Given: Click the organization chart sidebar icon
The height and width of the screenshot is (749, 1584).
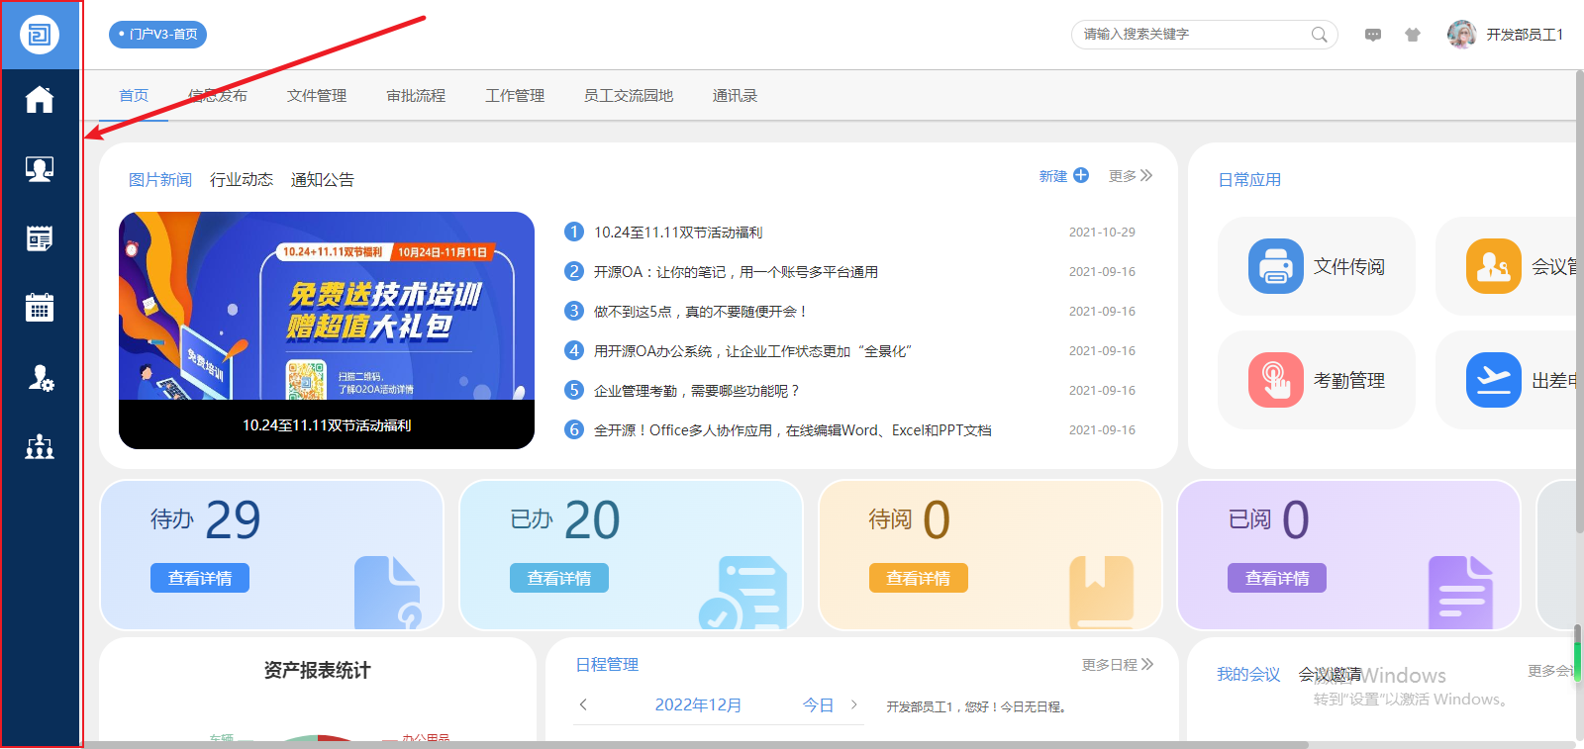Looking at the screenshot, I should (x=40, y=447).
